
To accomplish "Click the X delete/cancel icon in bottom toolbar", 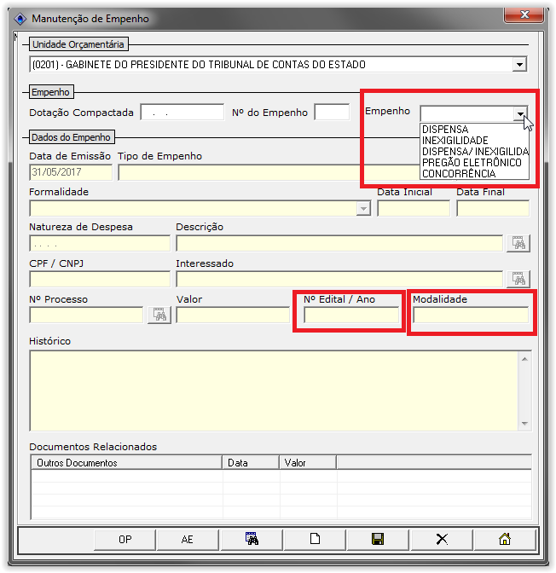I will coord(441,539).
